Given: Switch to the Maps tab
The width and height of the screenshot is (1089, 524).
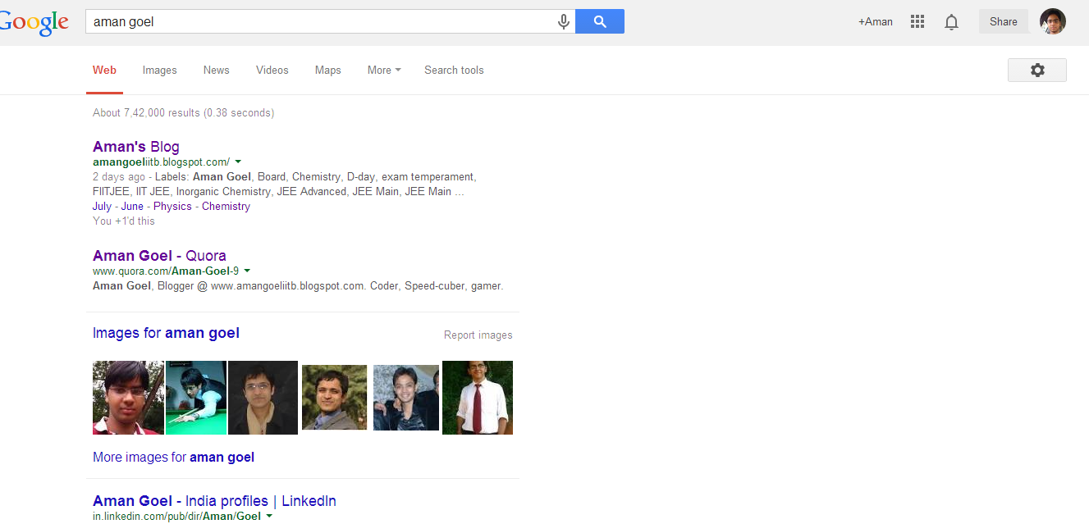Looking at the screenshot, I should tap(327, 71).
